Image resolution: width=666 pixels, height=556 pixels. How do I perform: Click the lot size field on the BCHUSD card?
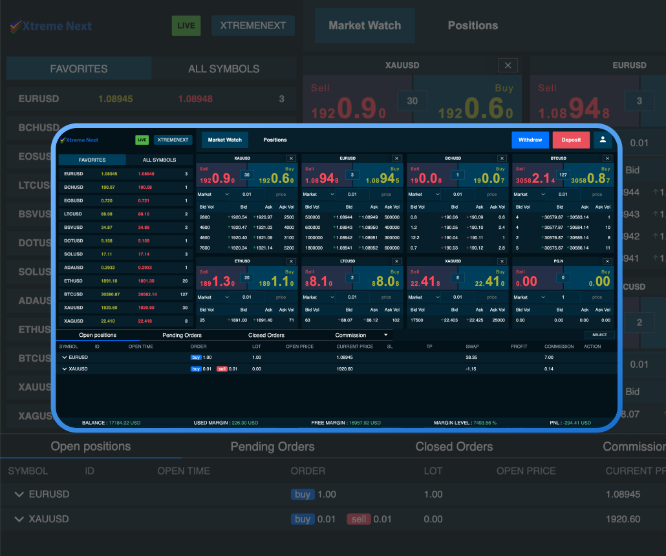point(457,195)
